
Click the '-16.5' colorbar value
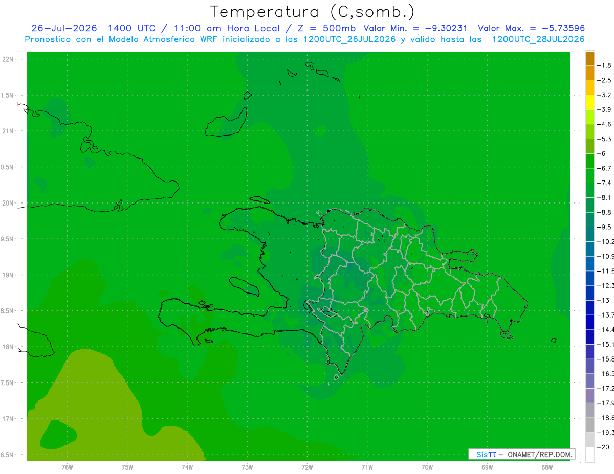606,374
